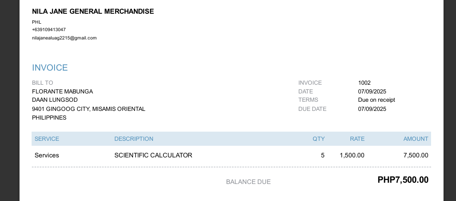Image resolution: width=456 pixels, height=201 pixels.
Task: Click the rate value 1,500.00
Action: [352, 155]
